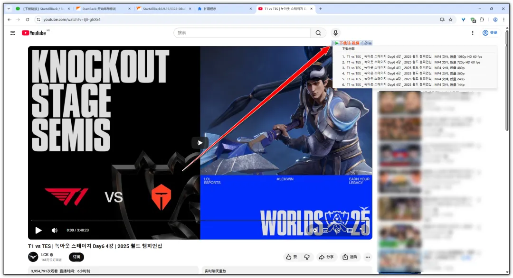Open the Chrome profile icon
Image resolution: width=513 pixels, height=278 pixels.
(x=495, y=19)
